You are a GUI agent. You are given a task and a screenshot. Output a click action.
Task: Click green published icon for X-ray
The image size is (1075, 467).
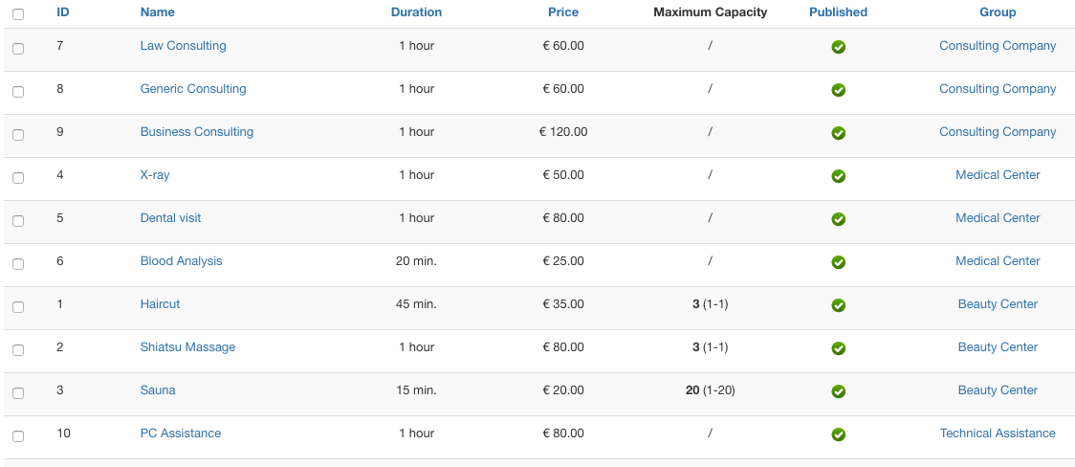pos(838,176)
